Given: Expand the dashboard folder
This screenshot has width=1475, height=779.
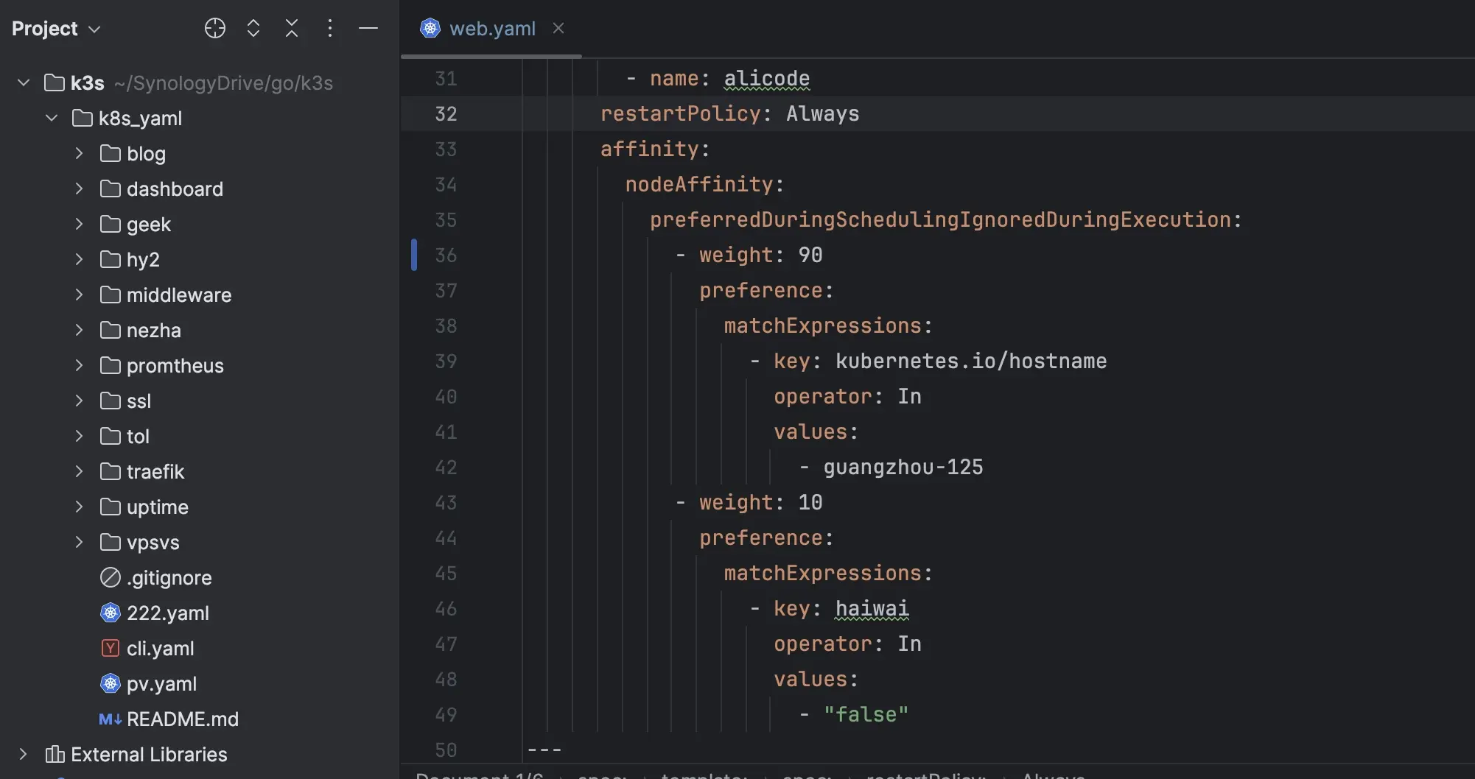Looking at the screenshot, I should [79, 188].
